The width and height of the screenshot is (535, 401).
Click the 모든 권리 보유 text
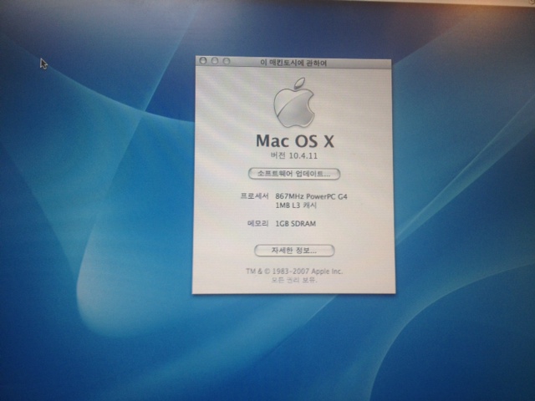293,280
